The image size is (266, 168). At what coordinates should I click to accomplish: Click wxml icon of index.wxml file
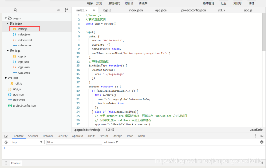pos(15,40)
